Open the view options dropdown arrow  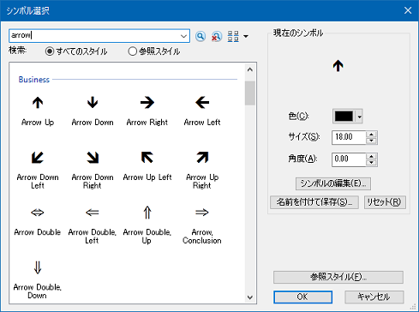246,36
